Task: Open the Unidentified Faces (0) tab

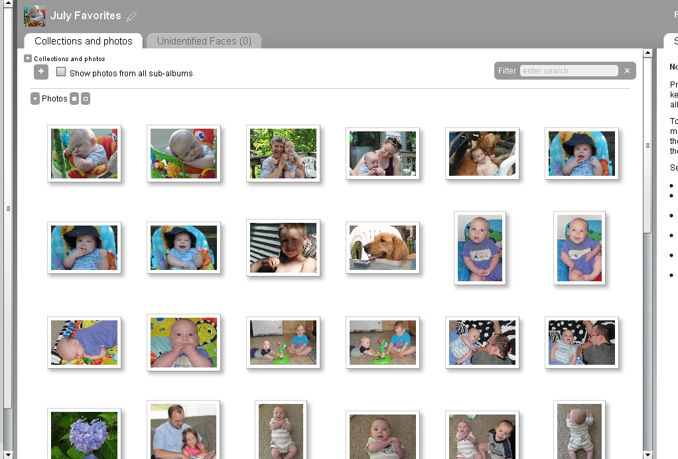Action: (204, 41)
